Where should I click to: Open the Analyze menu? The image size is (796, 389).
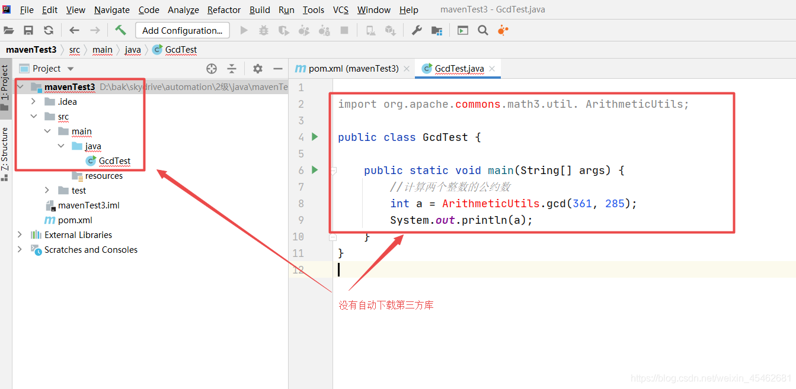(183, 10)
